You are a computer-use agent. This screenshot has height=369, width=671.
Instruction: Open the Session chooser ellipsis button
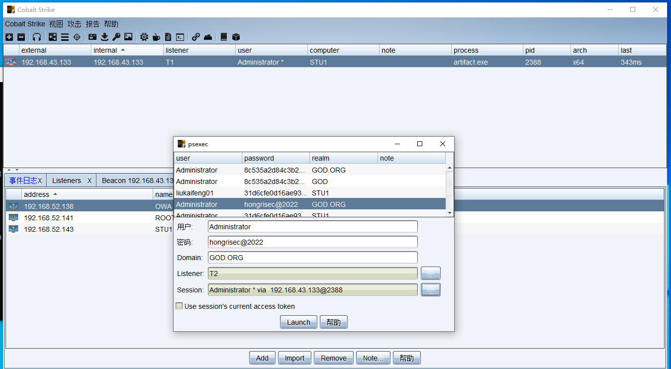tap(431, 290)
